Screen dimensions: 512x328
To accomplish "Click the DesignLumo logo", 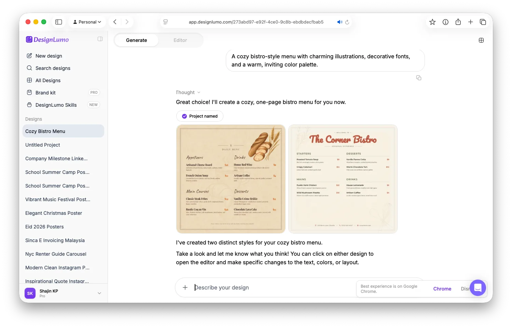I will pos(47,40).
